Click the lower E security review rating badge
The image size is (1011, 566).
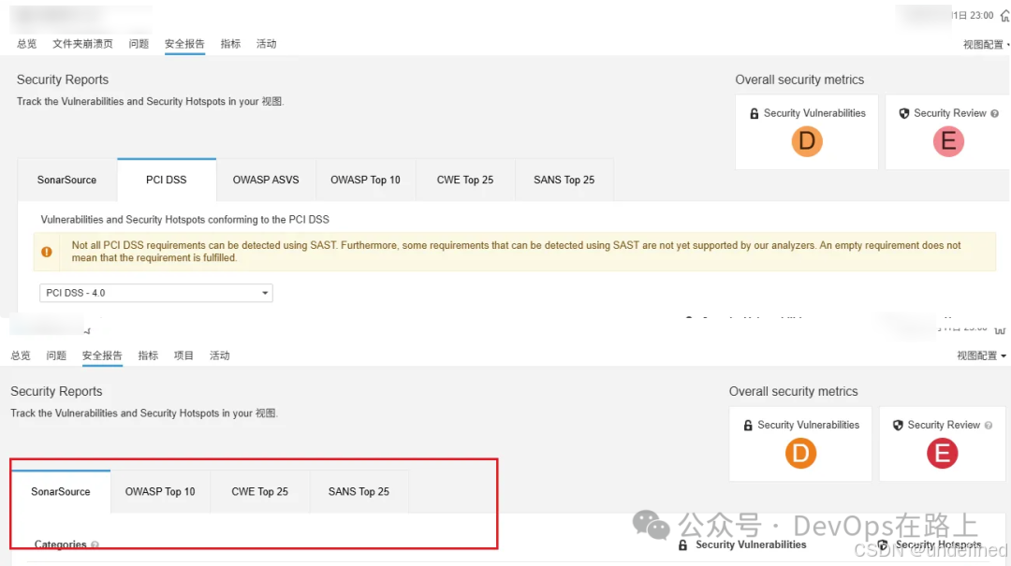[942, 453]
